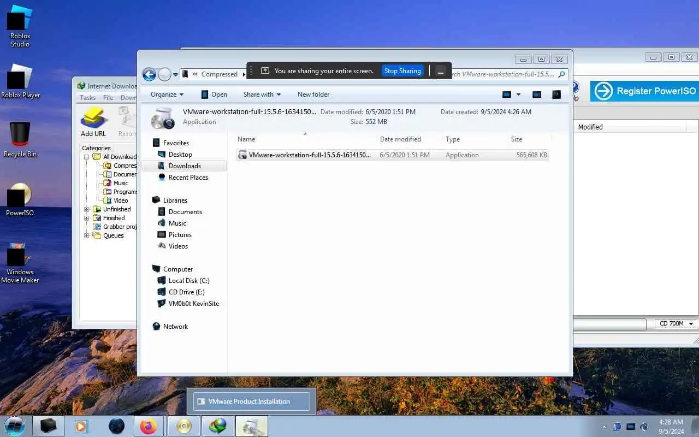The height and width of the screenshot is (437, 699).
Task: Expand the arrow after Compressed breadcrumb
Action: click(244, 74)
